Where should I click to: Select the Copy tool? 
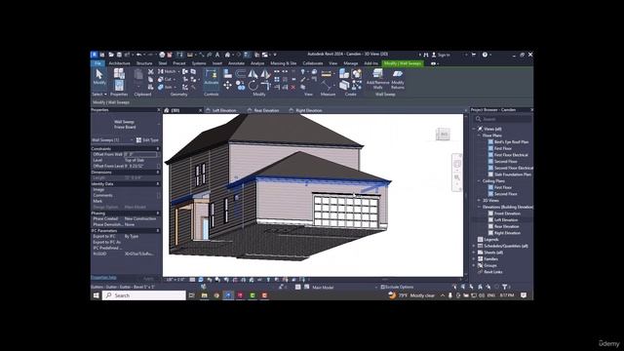[x=241, y=85]
